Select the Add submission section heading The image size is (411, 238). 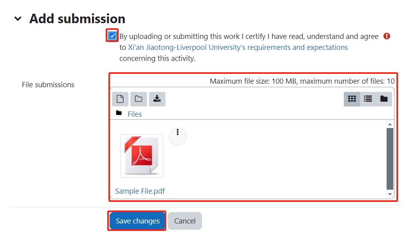coord(77,18)
